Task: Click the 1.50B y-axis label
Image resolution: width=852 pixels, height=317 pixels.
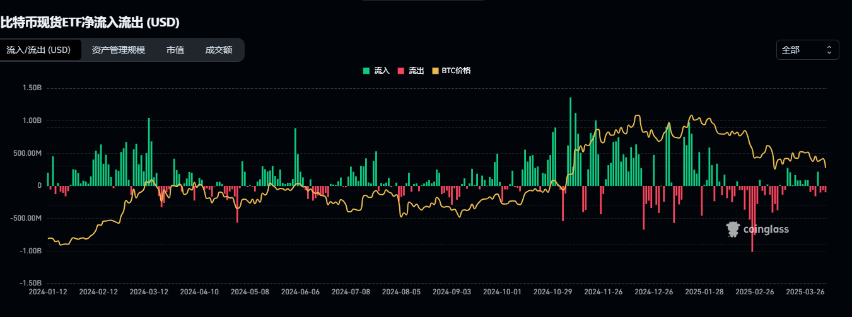Action: pyautogui.click(x=31, y=88)
